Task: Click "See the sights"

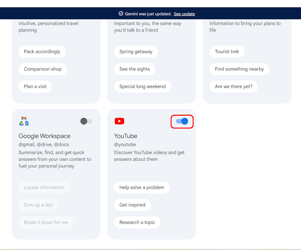Action: [135, 69]
